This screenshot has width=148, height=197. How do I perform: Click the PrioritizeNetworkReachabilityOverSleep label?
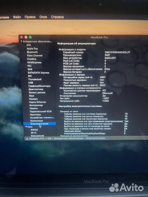coord(85,134)
